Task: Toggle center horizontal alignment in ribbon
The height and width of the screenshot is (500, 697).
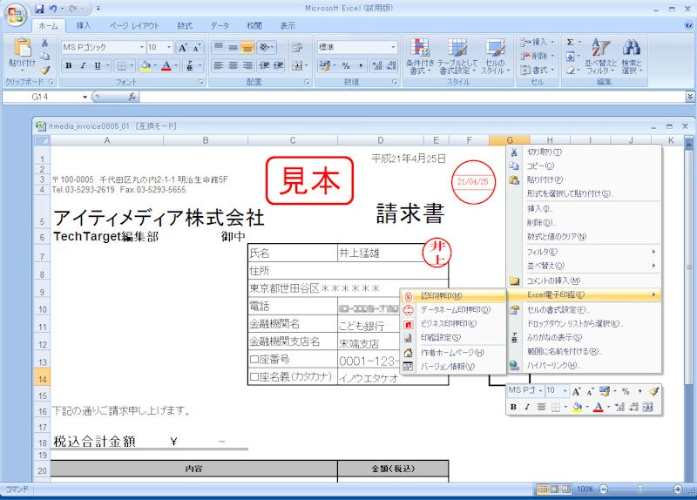Action: (x=233, y=66)
